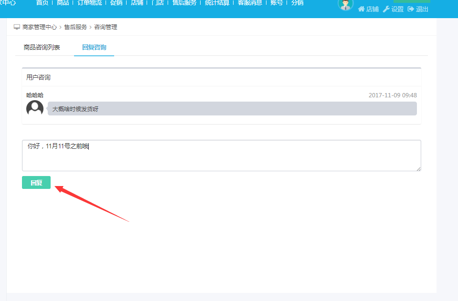Select the 回复咨询 tab
458x301 pixels.
[x=94, y=47]
